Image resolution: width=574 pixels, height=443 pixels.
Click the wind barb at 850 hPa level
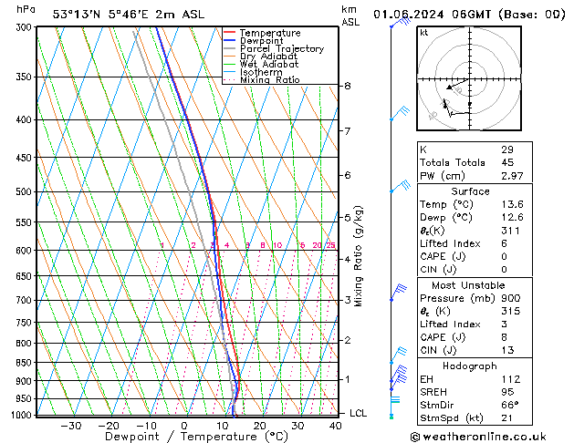[x=398, y=355]
